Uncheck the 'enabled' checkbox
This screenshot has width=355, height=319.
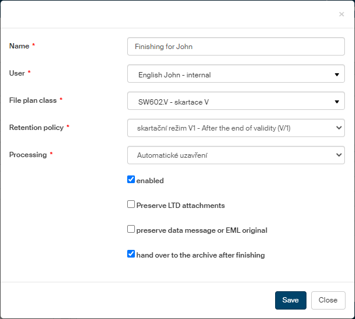tap(131, 180)
